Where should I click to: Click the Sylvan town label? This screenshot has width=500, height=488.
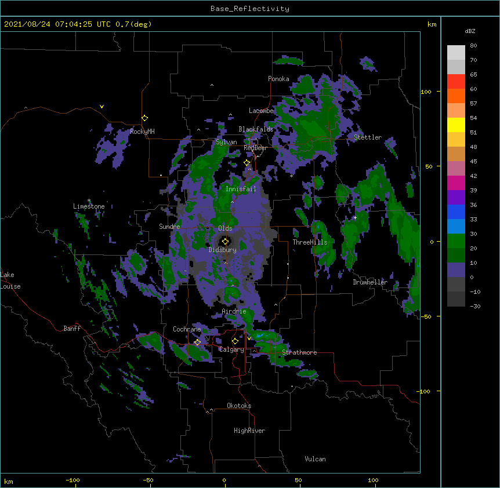[226, 142]
